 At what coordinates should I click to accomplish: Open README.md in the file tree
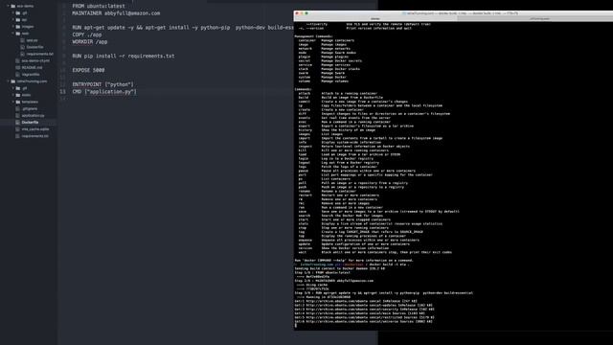32,68
